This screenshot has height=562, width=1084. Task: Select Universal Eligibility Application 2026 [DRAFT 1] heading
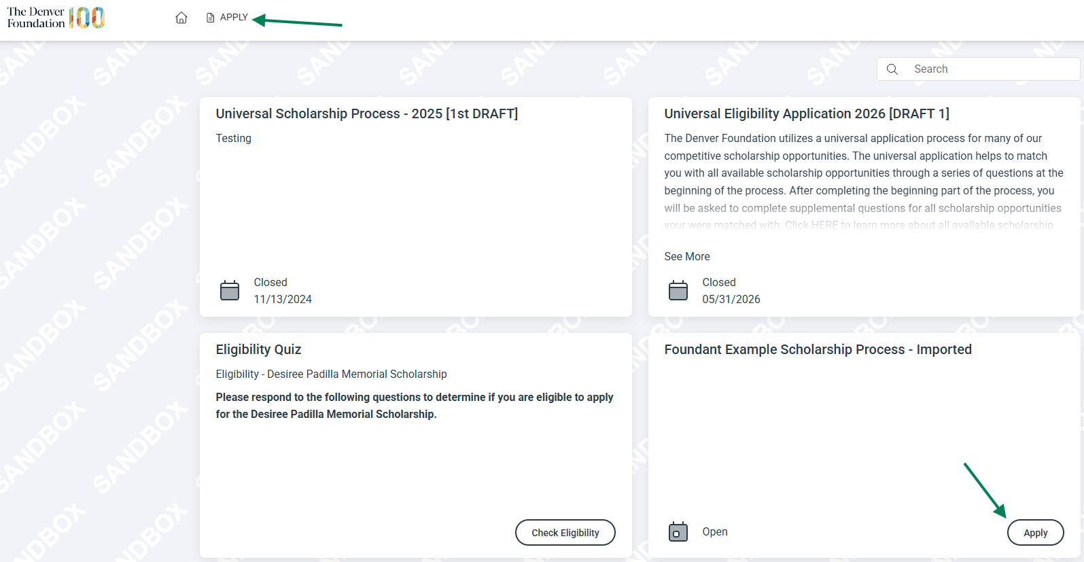[807, 113]
